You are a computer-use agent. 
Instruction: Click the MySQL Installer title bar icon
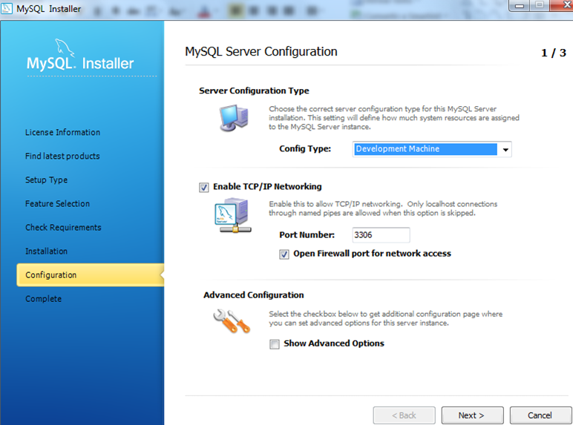pos(7,8)
